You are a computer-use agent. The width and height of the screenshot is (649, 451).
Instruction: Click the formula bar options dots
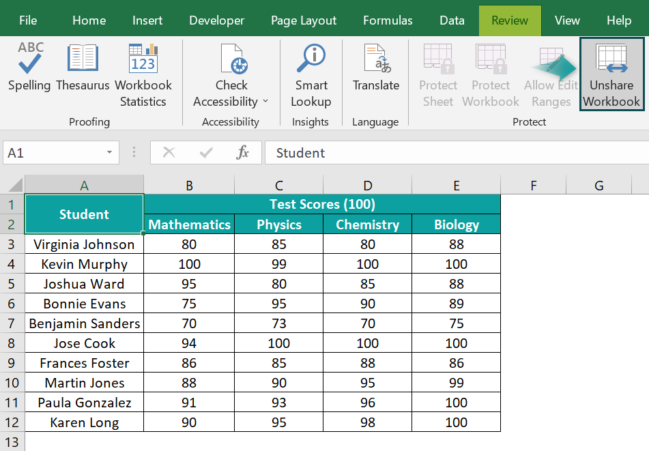point(134,152)
